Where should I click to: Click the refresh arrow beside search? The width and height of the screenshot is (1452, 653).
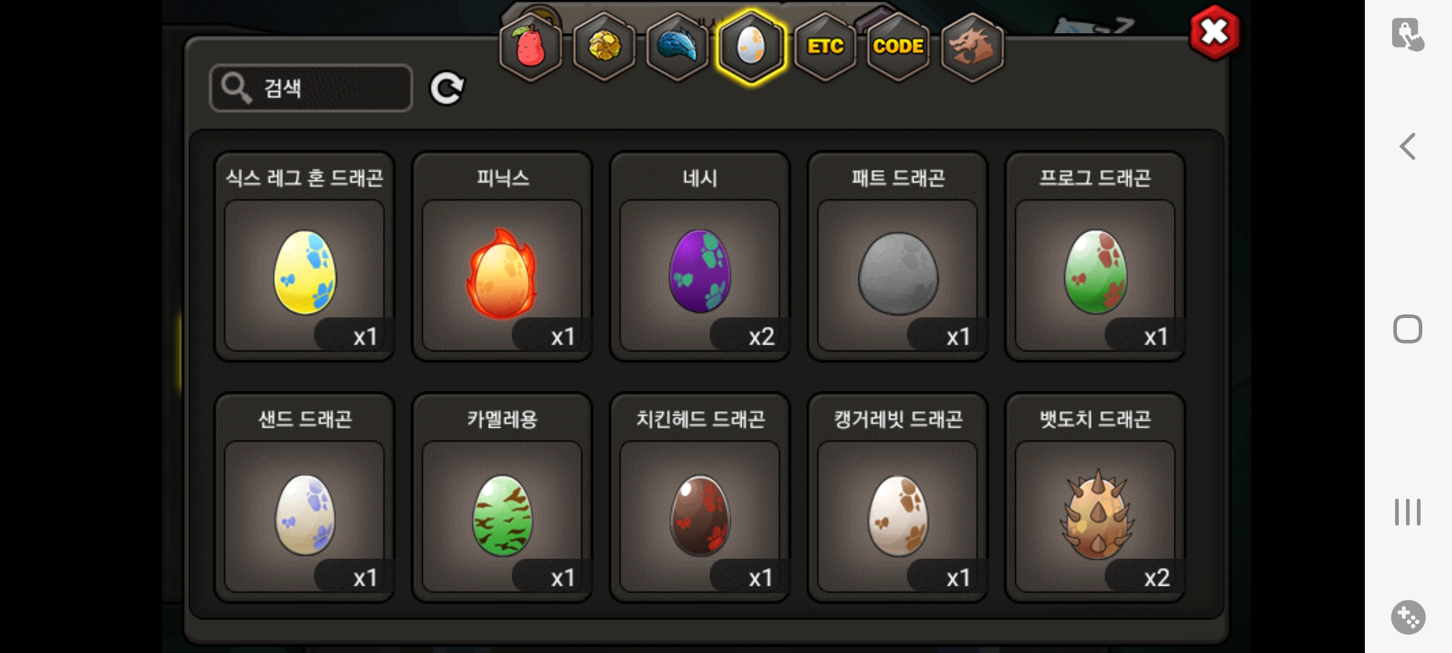[446, 89]
